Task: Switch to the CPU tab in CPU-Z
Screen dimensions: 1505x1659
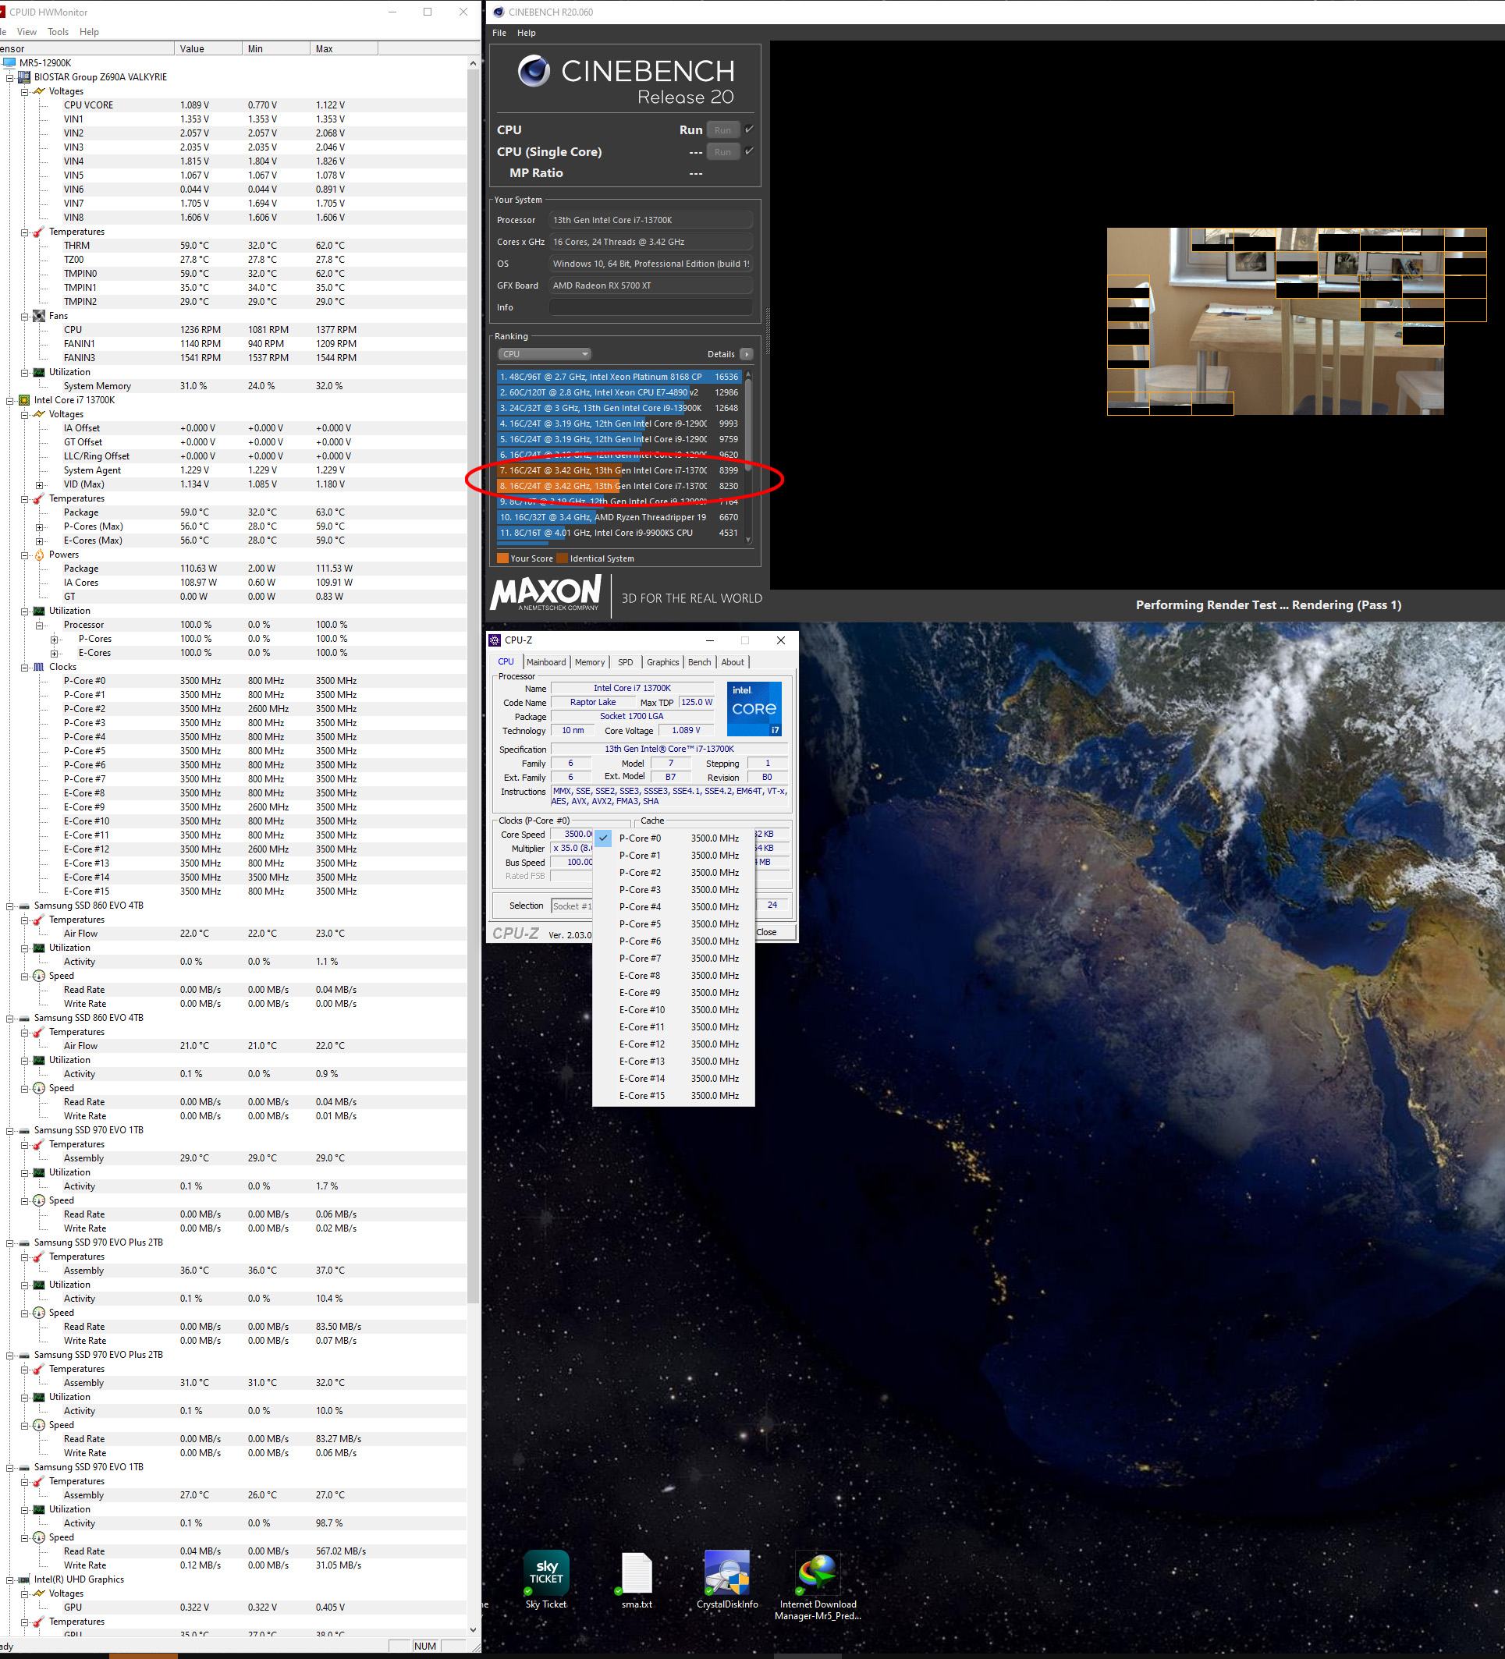Action: pos(506,661)
